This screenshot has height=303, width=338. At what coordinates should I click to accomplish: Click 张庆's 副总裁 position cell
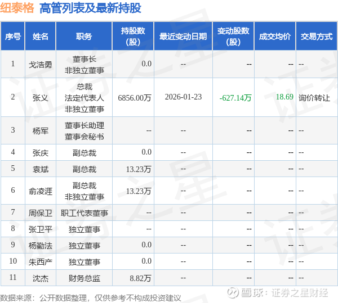84,153
